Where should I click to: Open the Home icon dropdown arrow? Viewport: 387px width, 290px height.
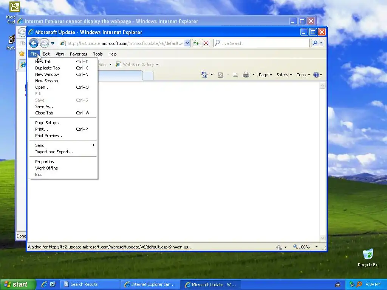coord(212,75)
